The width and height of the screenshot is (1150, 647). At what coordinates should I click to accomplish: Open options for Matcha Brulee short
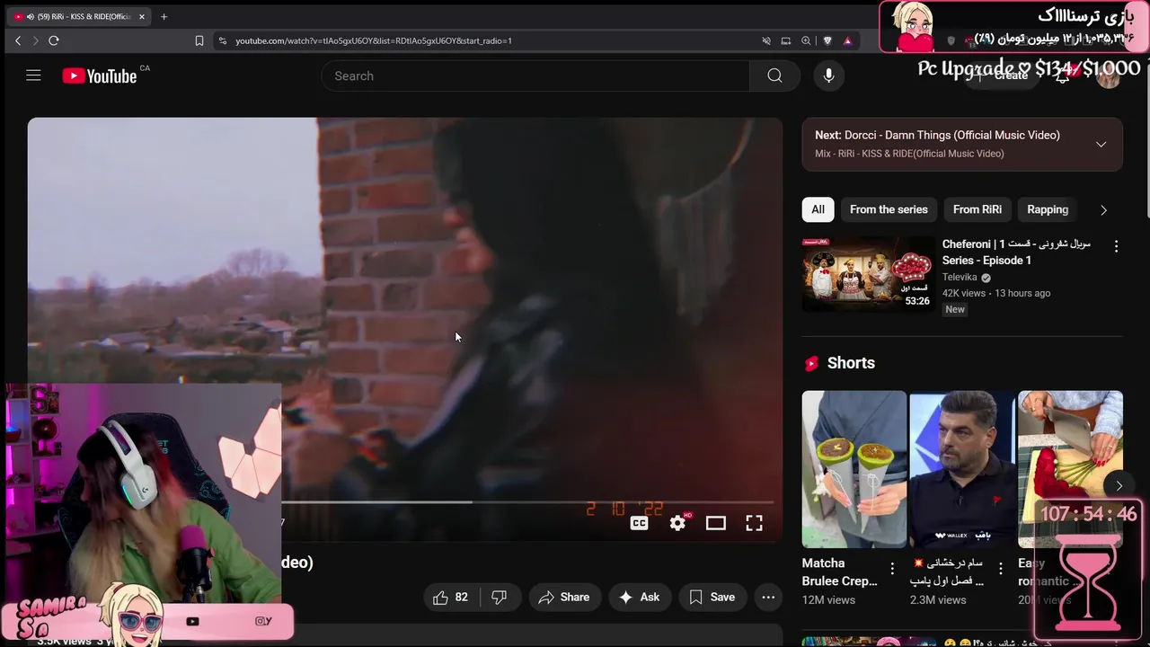892,568
